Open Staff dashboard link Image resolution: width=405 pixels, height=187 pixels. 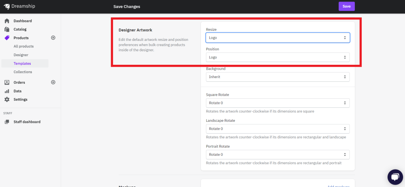point(27,122)
